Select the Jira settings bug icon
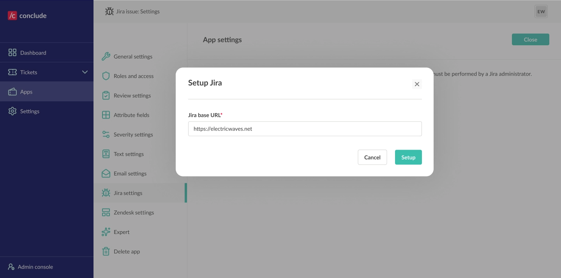Screen dimensions: 561x278 coord(106,193)
